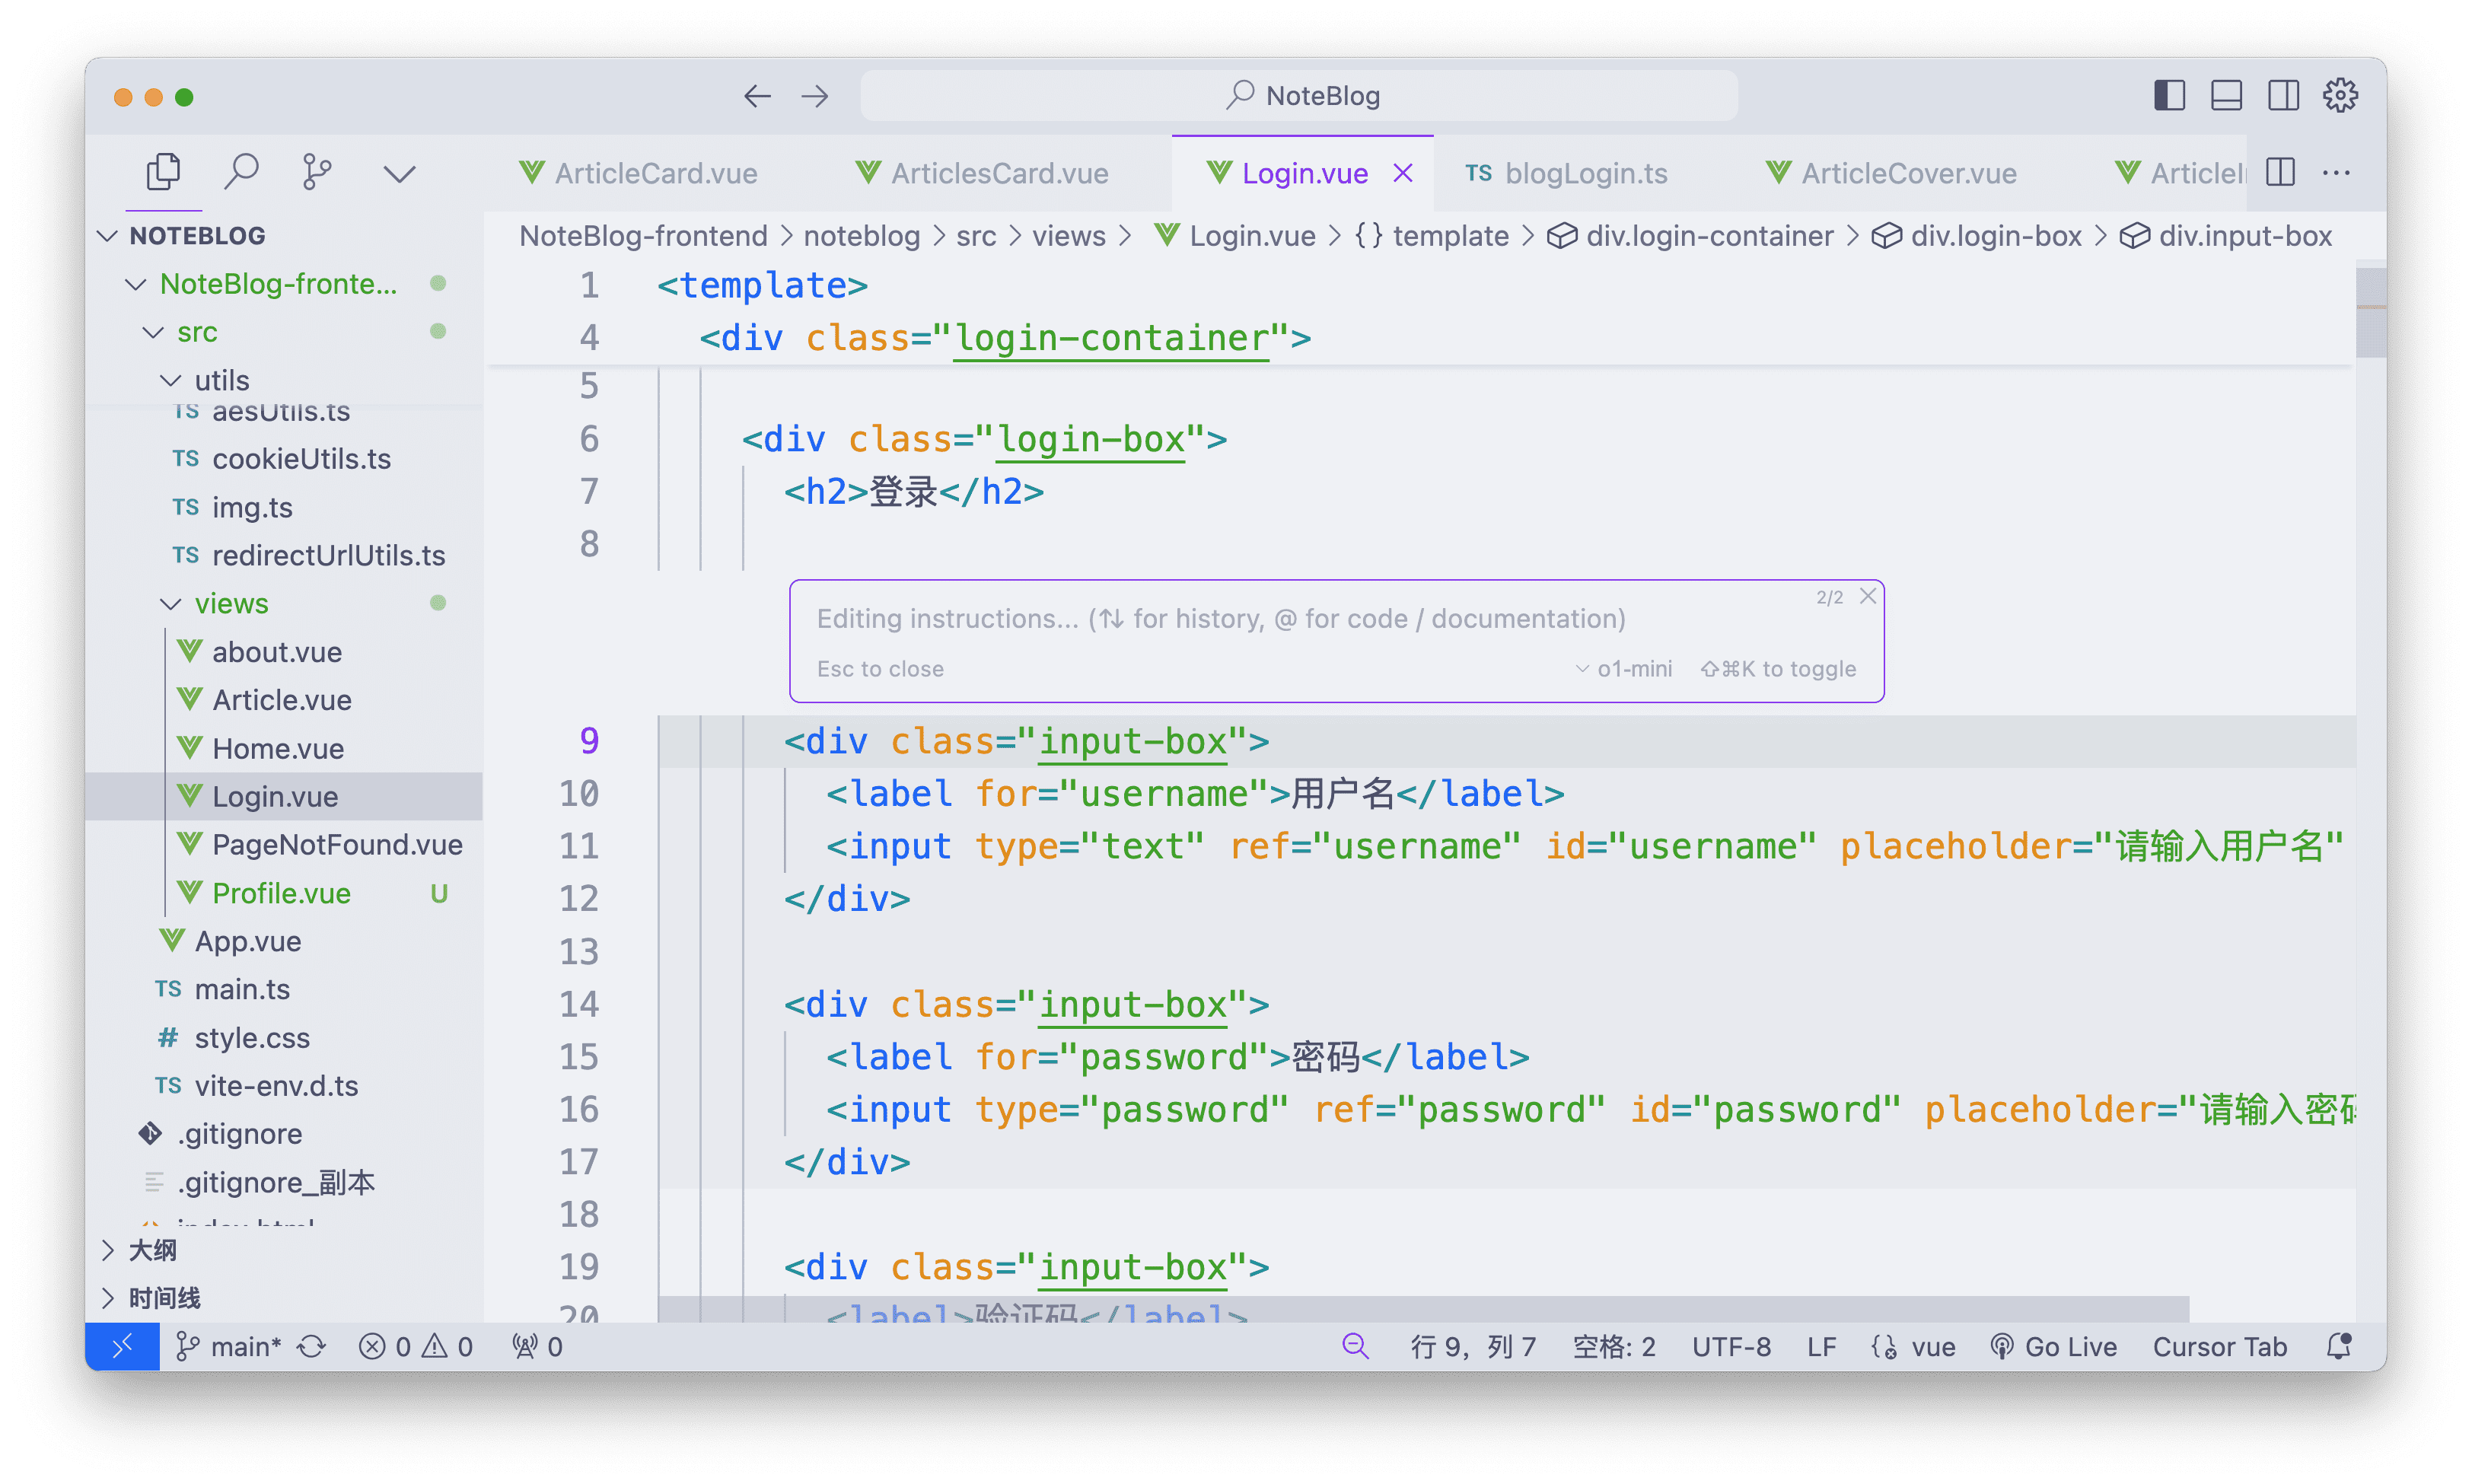
Task: Open Home.vue file
Action: coord(284,748)
